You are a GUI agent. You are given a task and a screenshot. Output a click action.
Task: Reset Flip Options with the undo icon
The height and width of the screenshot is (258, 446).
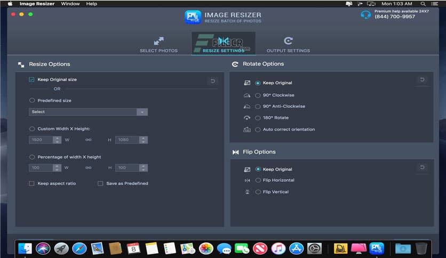422,167
